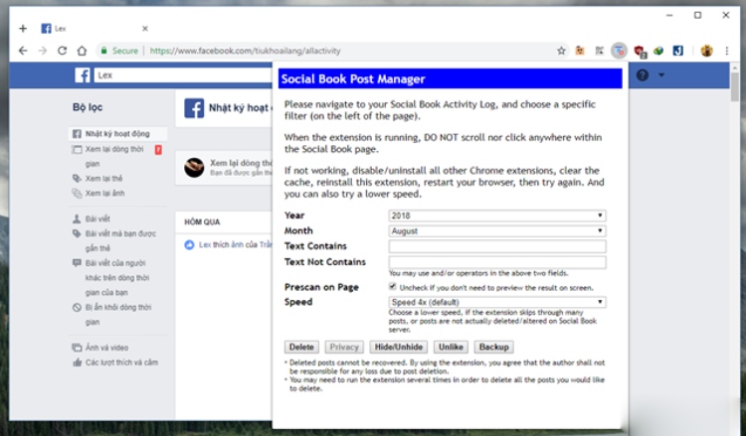Click the Chrome profile avatar

tap(707, 51)
